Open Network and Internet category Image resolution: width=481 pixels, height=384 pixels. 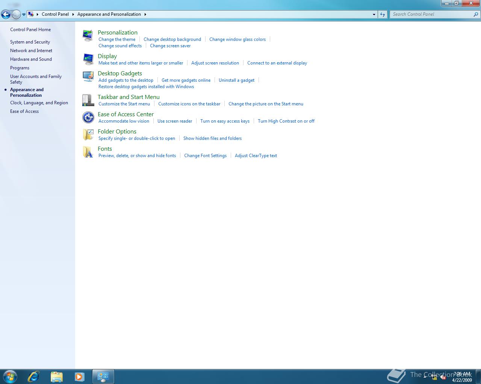(31, 51)
